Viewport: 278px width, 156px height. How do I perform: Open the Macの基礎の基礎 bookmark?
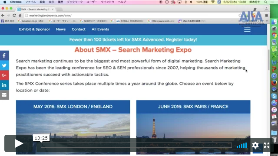(192, 21)
